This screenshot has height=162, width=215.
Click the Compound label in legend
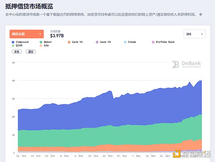(x=22, y=42)
